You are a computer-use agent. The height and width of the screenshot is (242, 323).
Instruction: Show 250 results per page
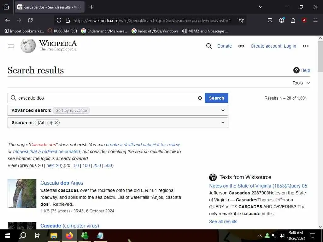[x=97, y=165]
